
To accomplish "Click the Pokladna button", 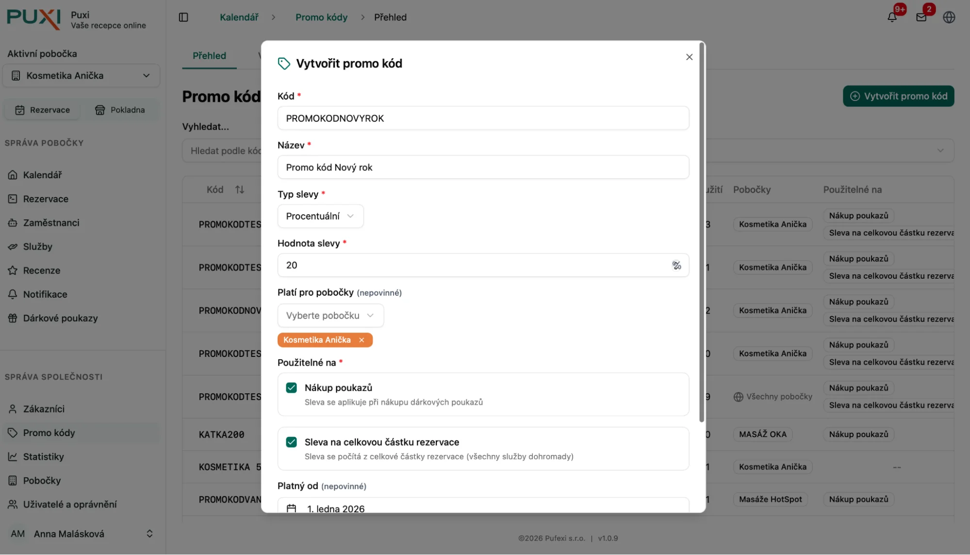I will pyautogui.click(x=120, y=110).
